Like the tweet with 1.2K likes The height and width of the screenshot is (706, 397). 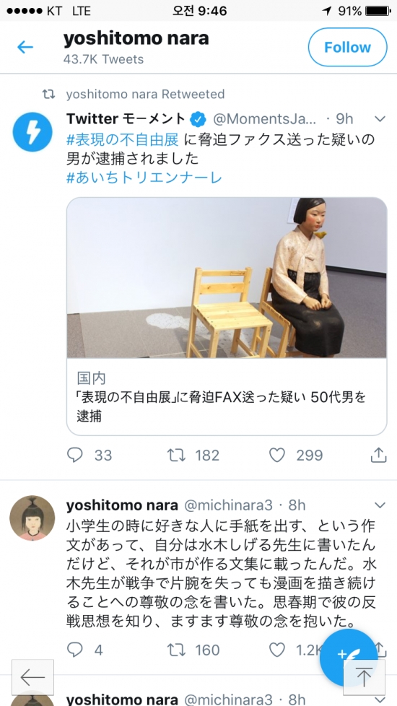(277, 650)
